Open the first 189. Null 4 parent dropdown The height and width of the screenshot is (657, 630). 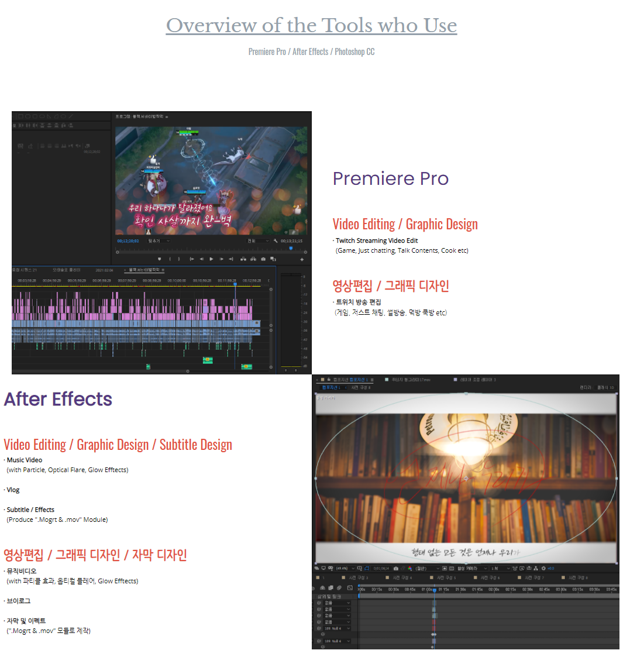(337, 628)
